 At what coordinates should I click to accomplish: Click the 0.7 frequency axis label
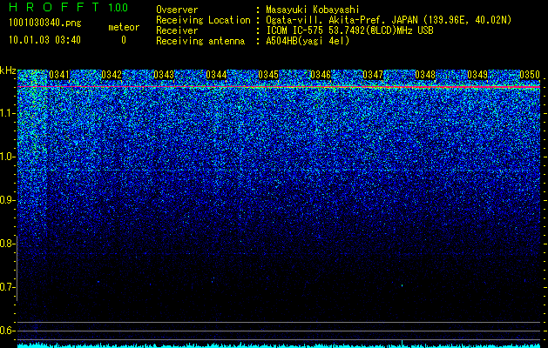pyautogui.click(x=7, y=287)
